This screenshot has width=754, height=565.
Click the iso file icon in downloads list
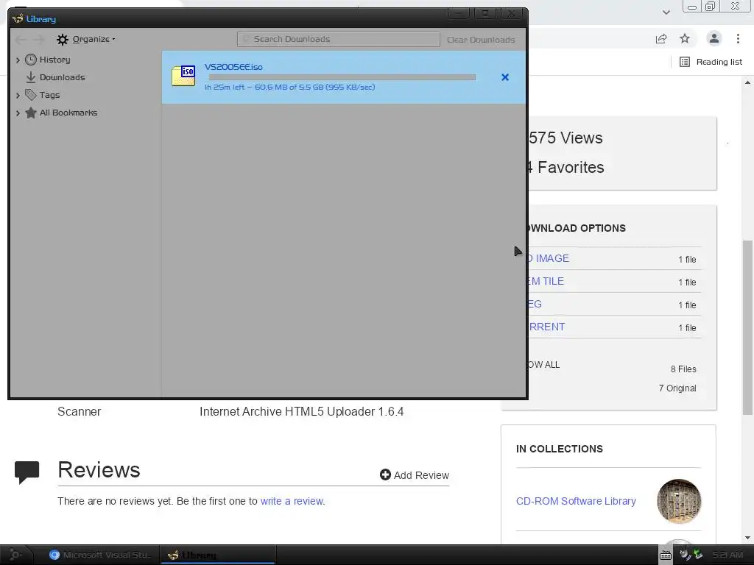point(183,76)
